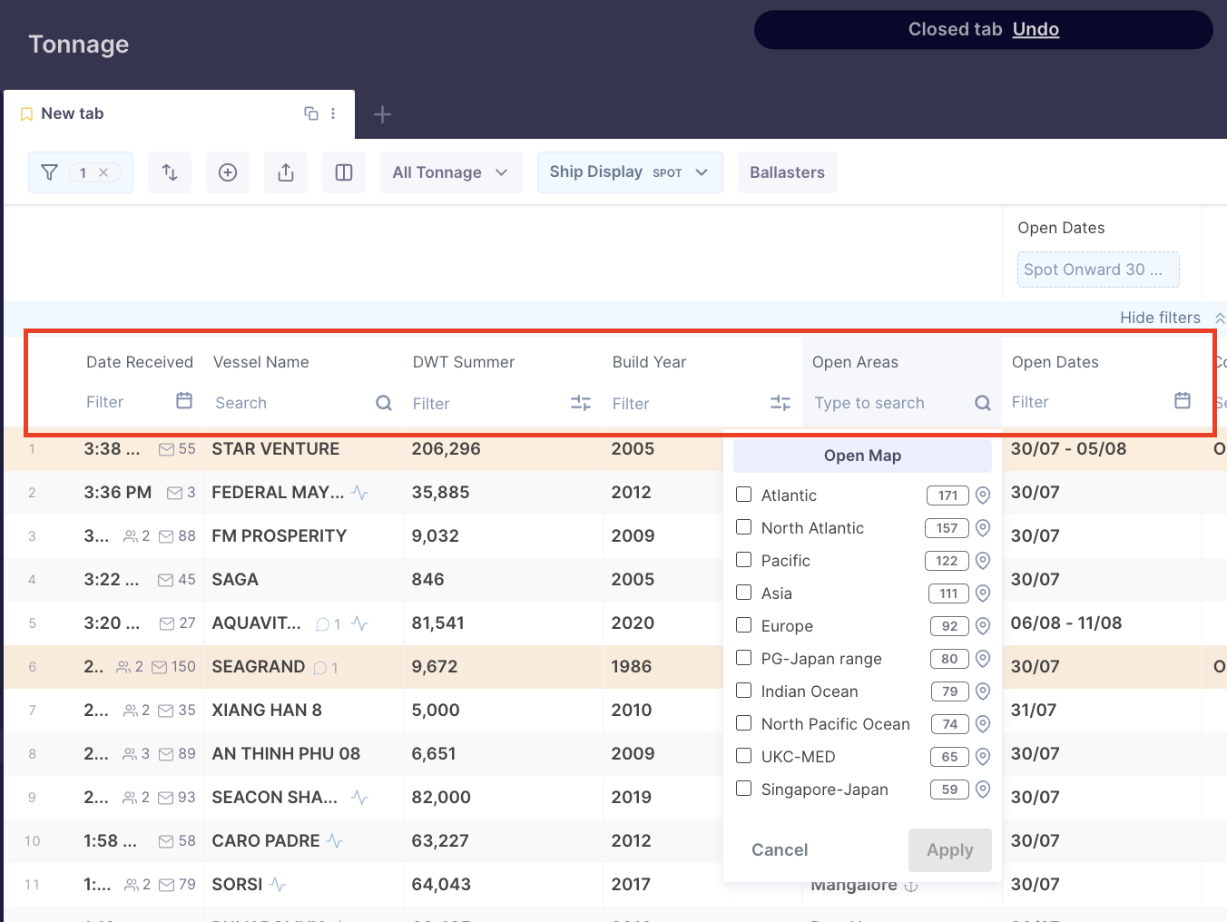Click the Open Map button
Viewport: 1227px width, 922px height.
862,456
